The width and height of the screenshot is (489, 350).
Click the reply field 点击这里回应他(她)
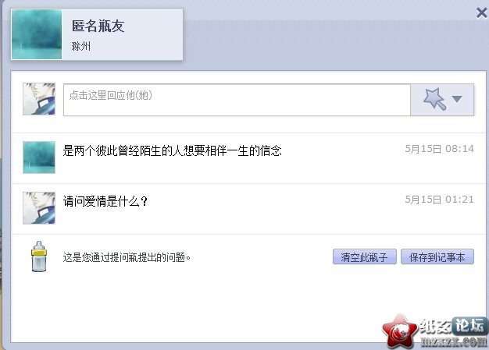[237, 100]
